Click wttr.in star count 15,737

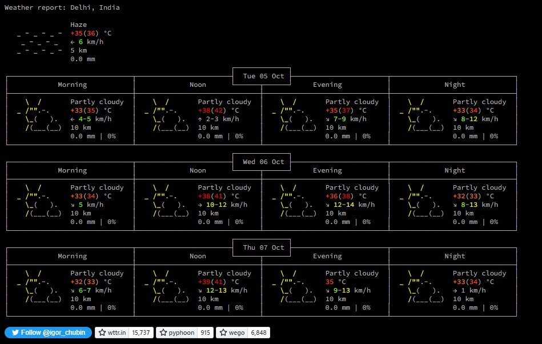(141, 333)
